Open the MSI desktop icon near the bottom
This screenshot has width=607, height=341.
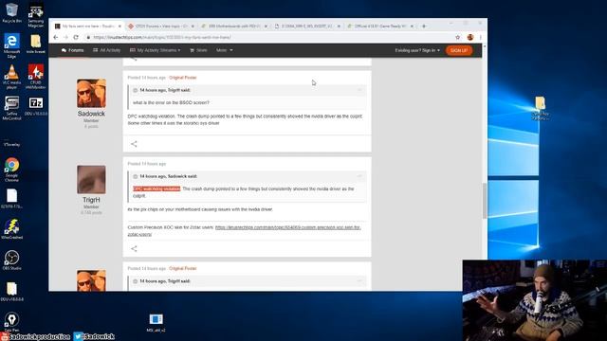click(156, 322)
